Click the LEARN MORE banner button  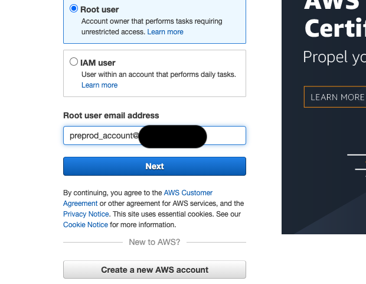(x=335, y=97)
